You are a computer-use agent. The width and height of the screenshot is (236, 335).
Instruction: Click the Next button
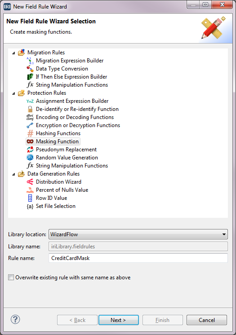119,320
